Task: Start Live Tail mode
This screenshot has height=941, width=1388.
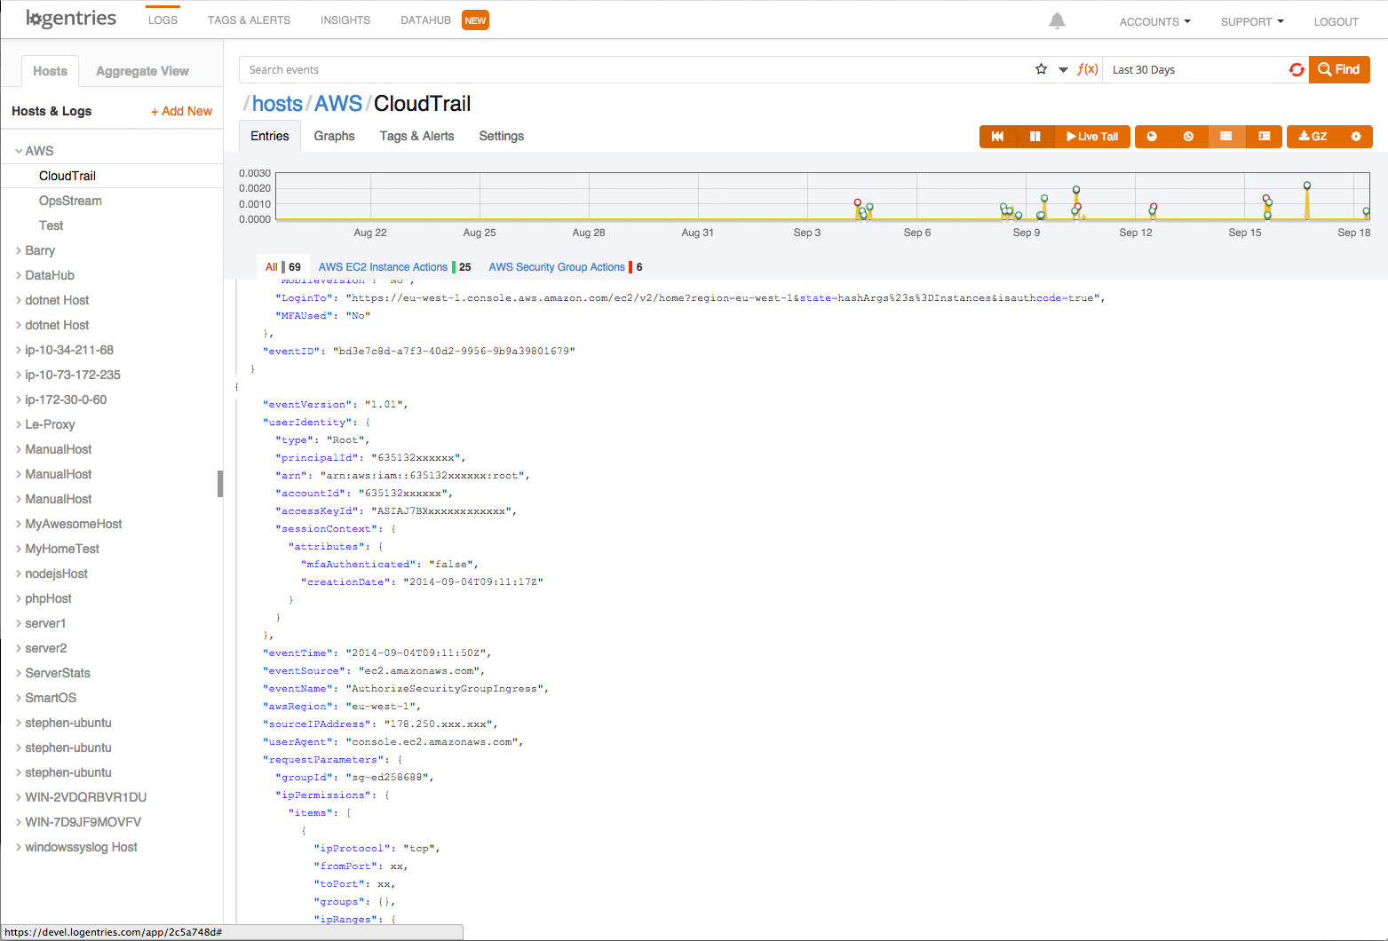Action: [x=1092, y=137]
